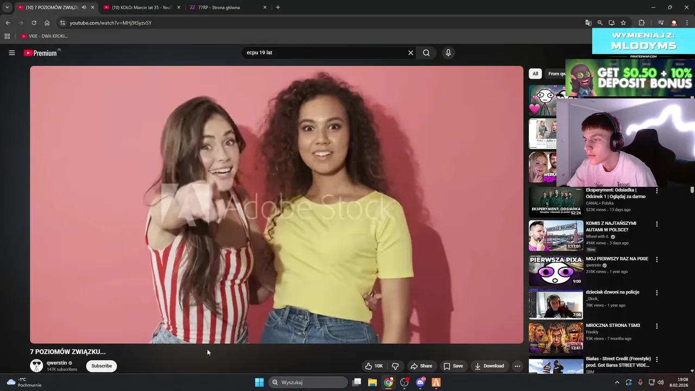Mute the tab via speaker icon

click(x=84, y=8)
